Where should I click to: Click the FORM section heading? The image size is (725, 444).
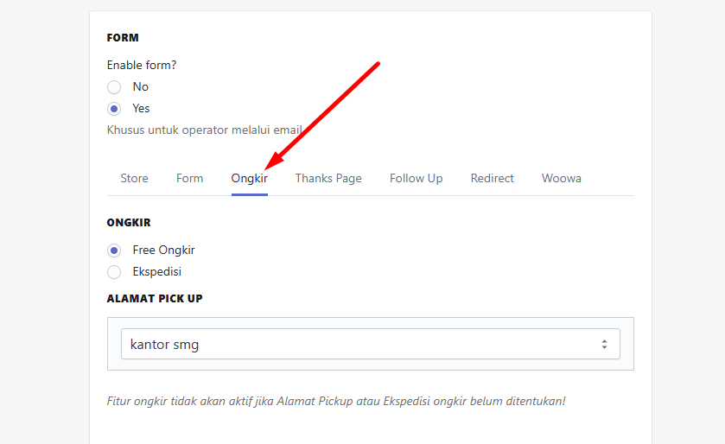tap(123, 38)
